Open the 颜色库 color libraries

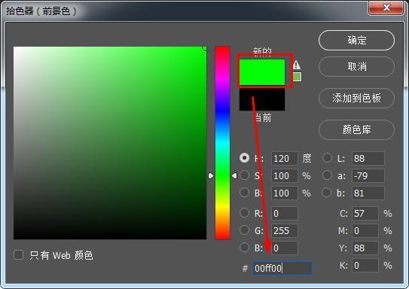coord(356,129)
